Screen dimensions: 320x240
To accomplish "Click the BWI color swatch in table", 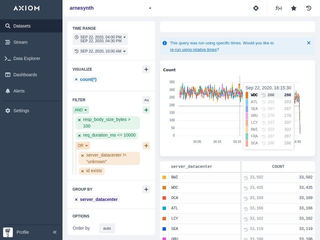I will pos(164,177).
